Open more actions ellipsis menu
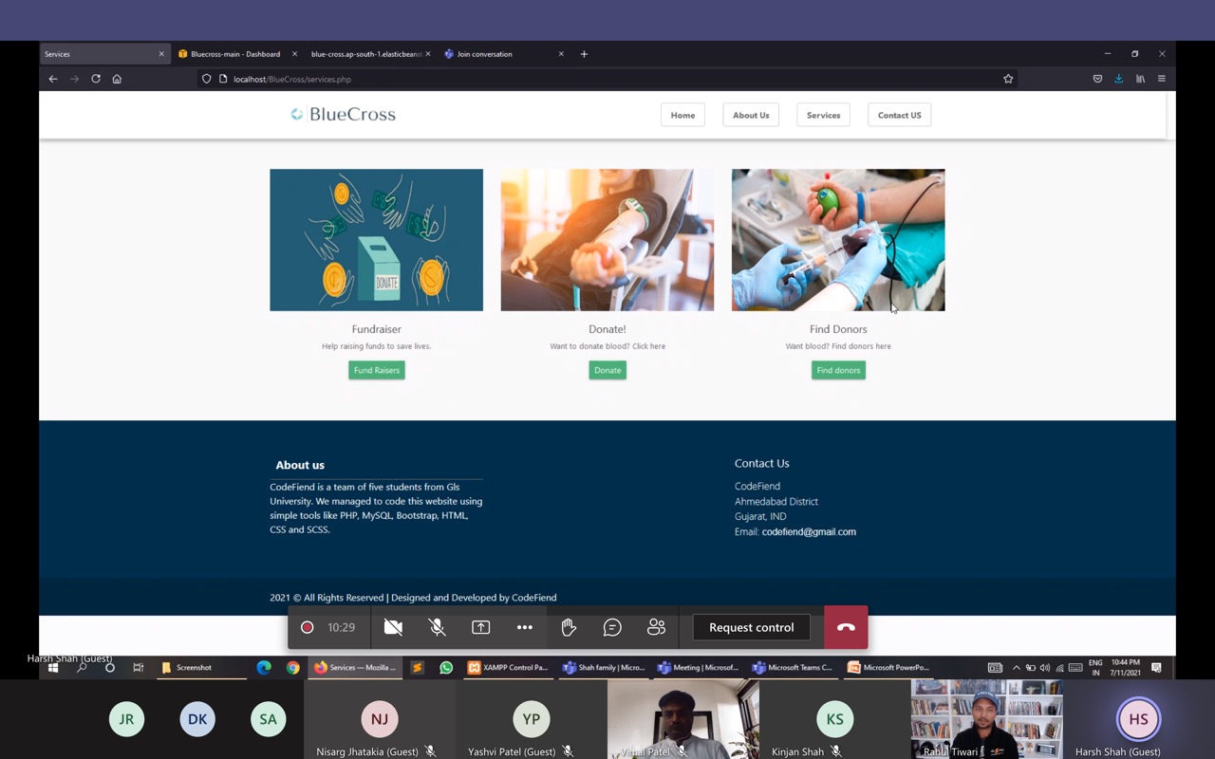The image size is (1215, 759). [x=525, y=627]
